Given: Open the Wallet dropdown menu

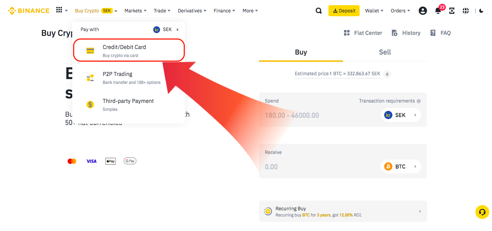Looking at the screenshot, I should tap(374, 11).
